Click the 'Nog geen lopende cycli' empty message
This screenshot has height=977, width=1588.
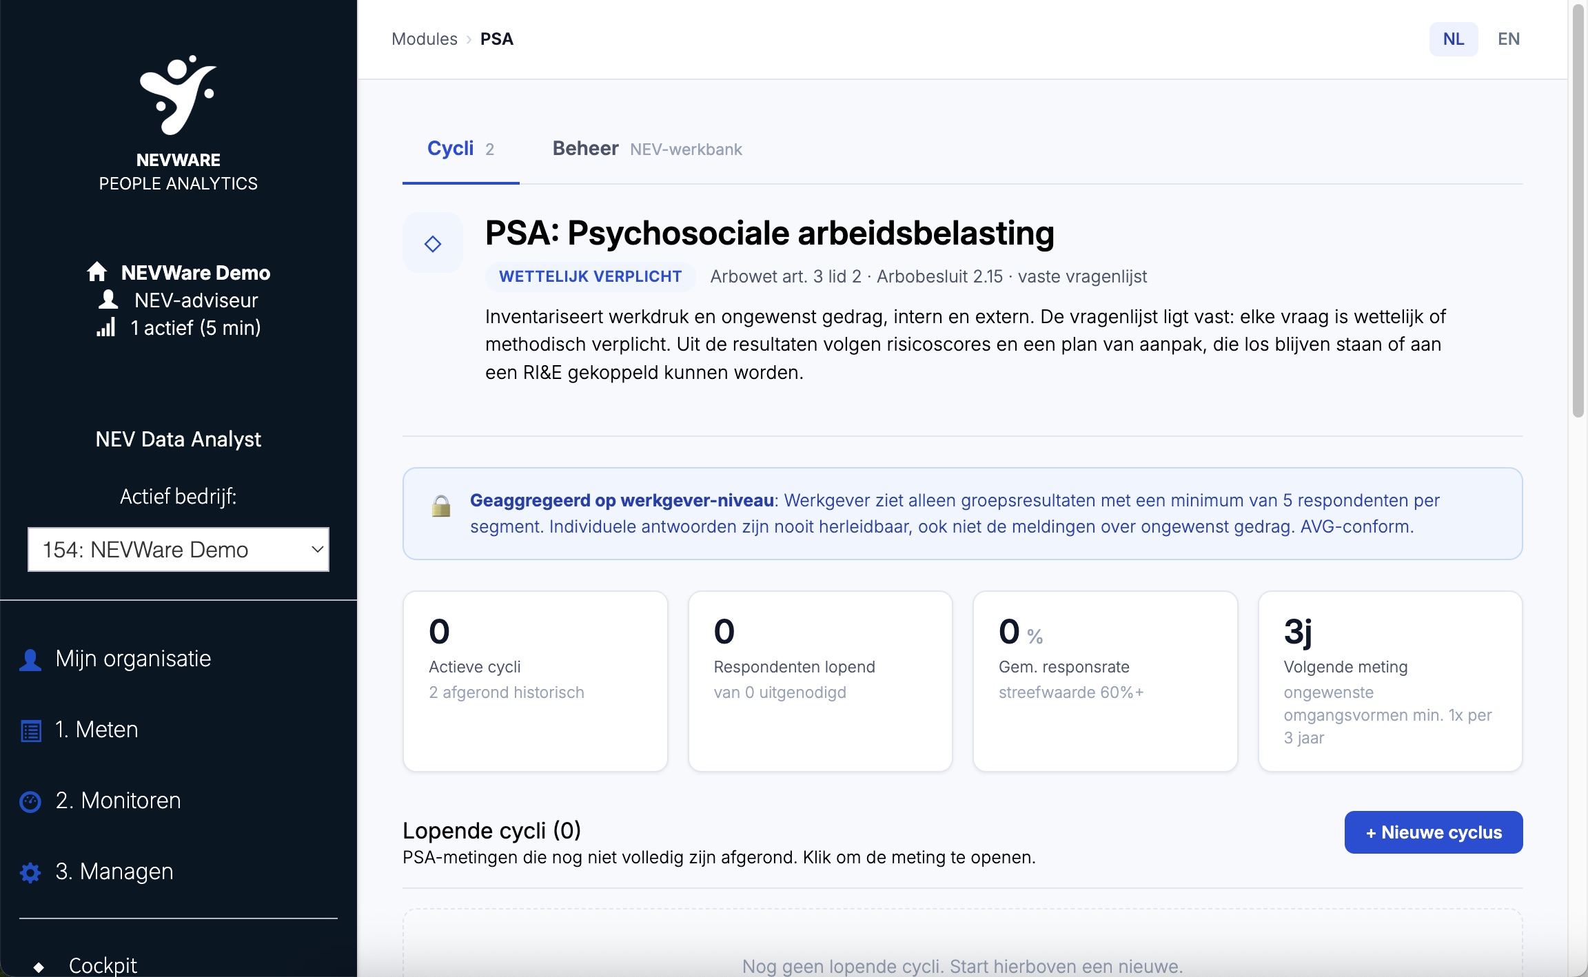[963, 966]
